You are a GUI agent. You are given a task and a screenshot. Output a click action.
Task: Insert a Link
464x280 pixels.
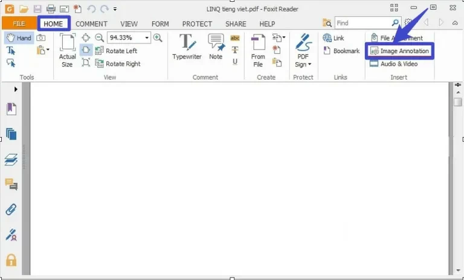pos(333,38)
